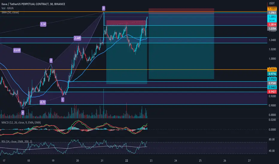Click bold date 22 on the time axis
The width and height of the screenshot is (279, 164).
tap(127, 161)
